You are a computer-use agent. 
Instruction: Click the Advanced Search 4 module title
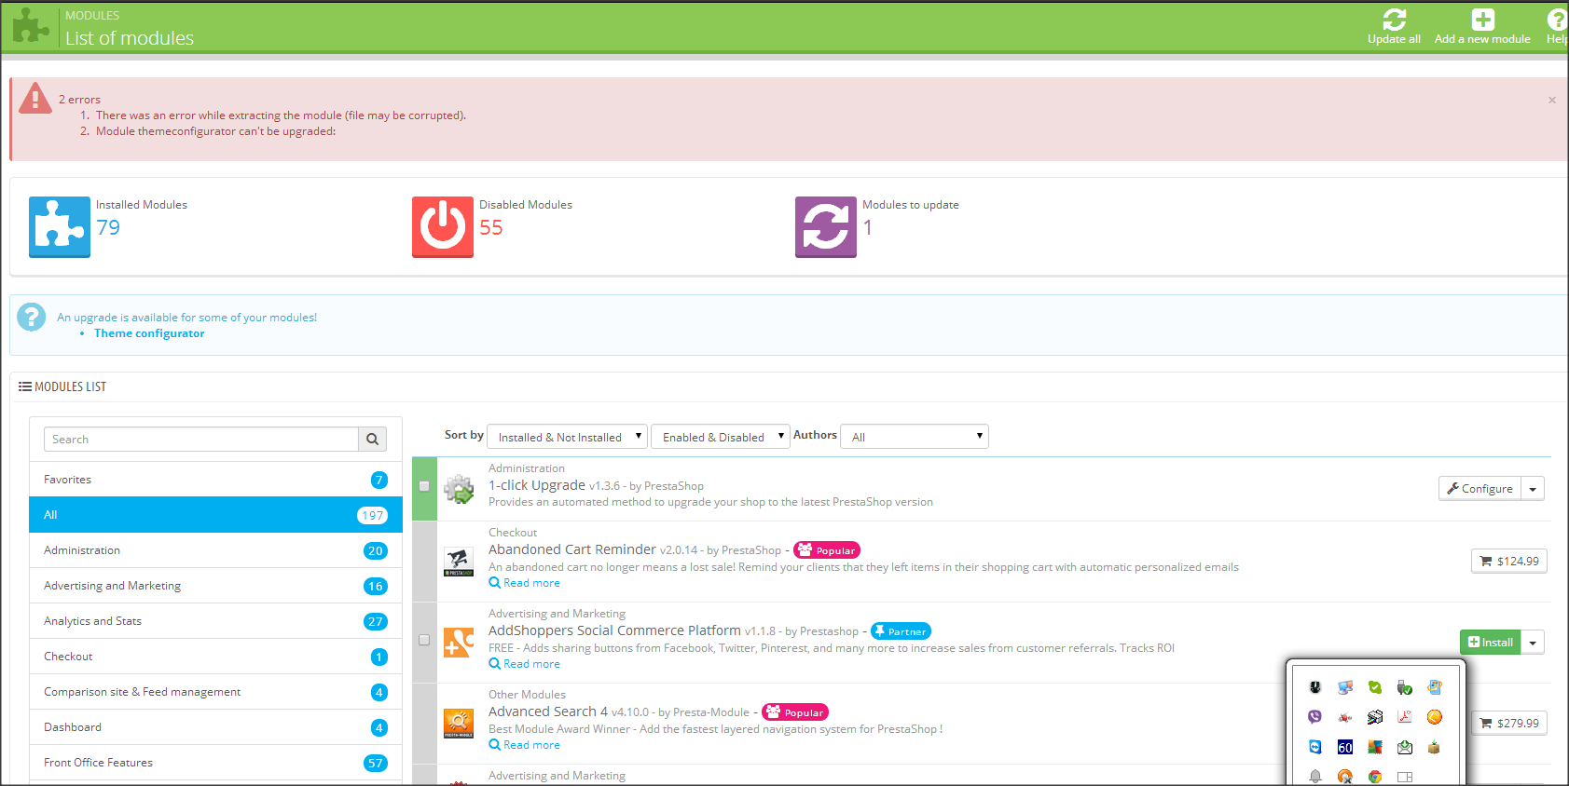[x=548, y=711]
